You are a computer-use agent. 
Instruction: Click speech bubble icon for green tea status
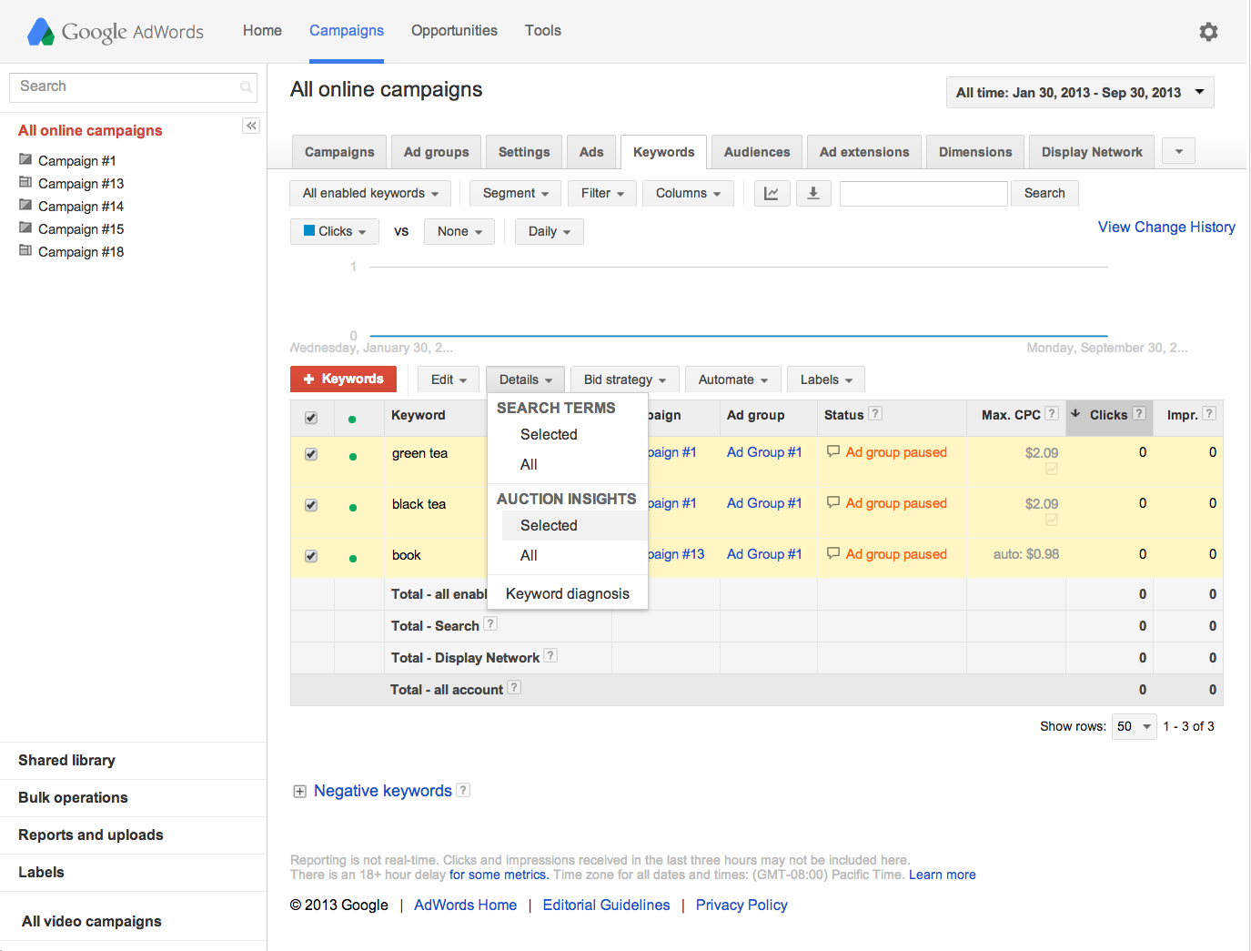(833, 451)
